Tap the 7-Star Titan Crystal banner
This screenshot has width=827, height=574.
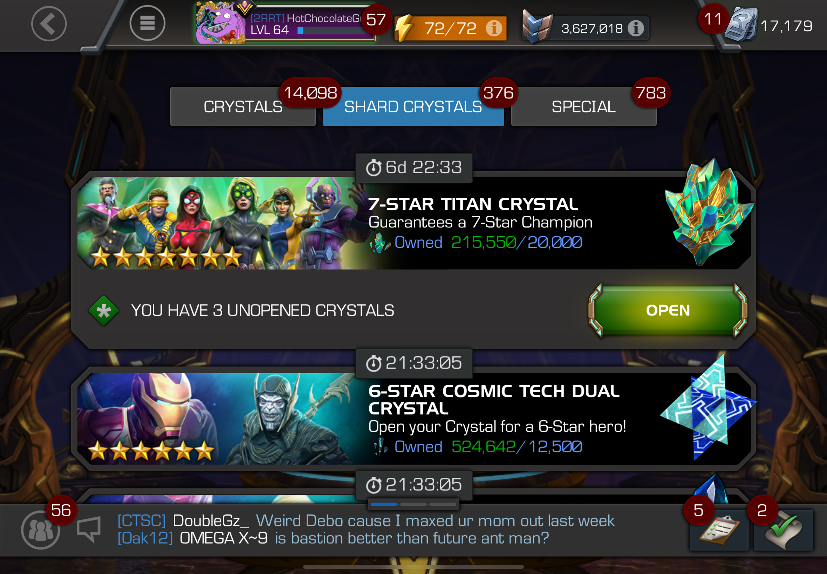coord(414,223)
